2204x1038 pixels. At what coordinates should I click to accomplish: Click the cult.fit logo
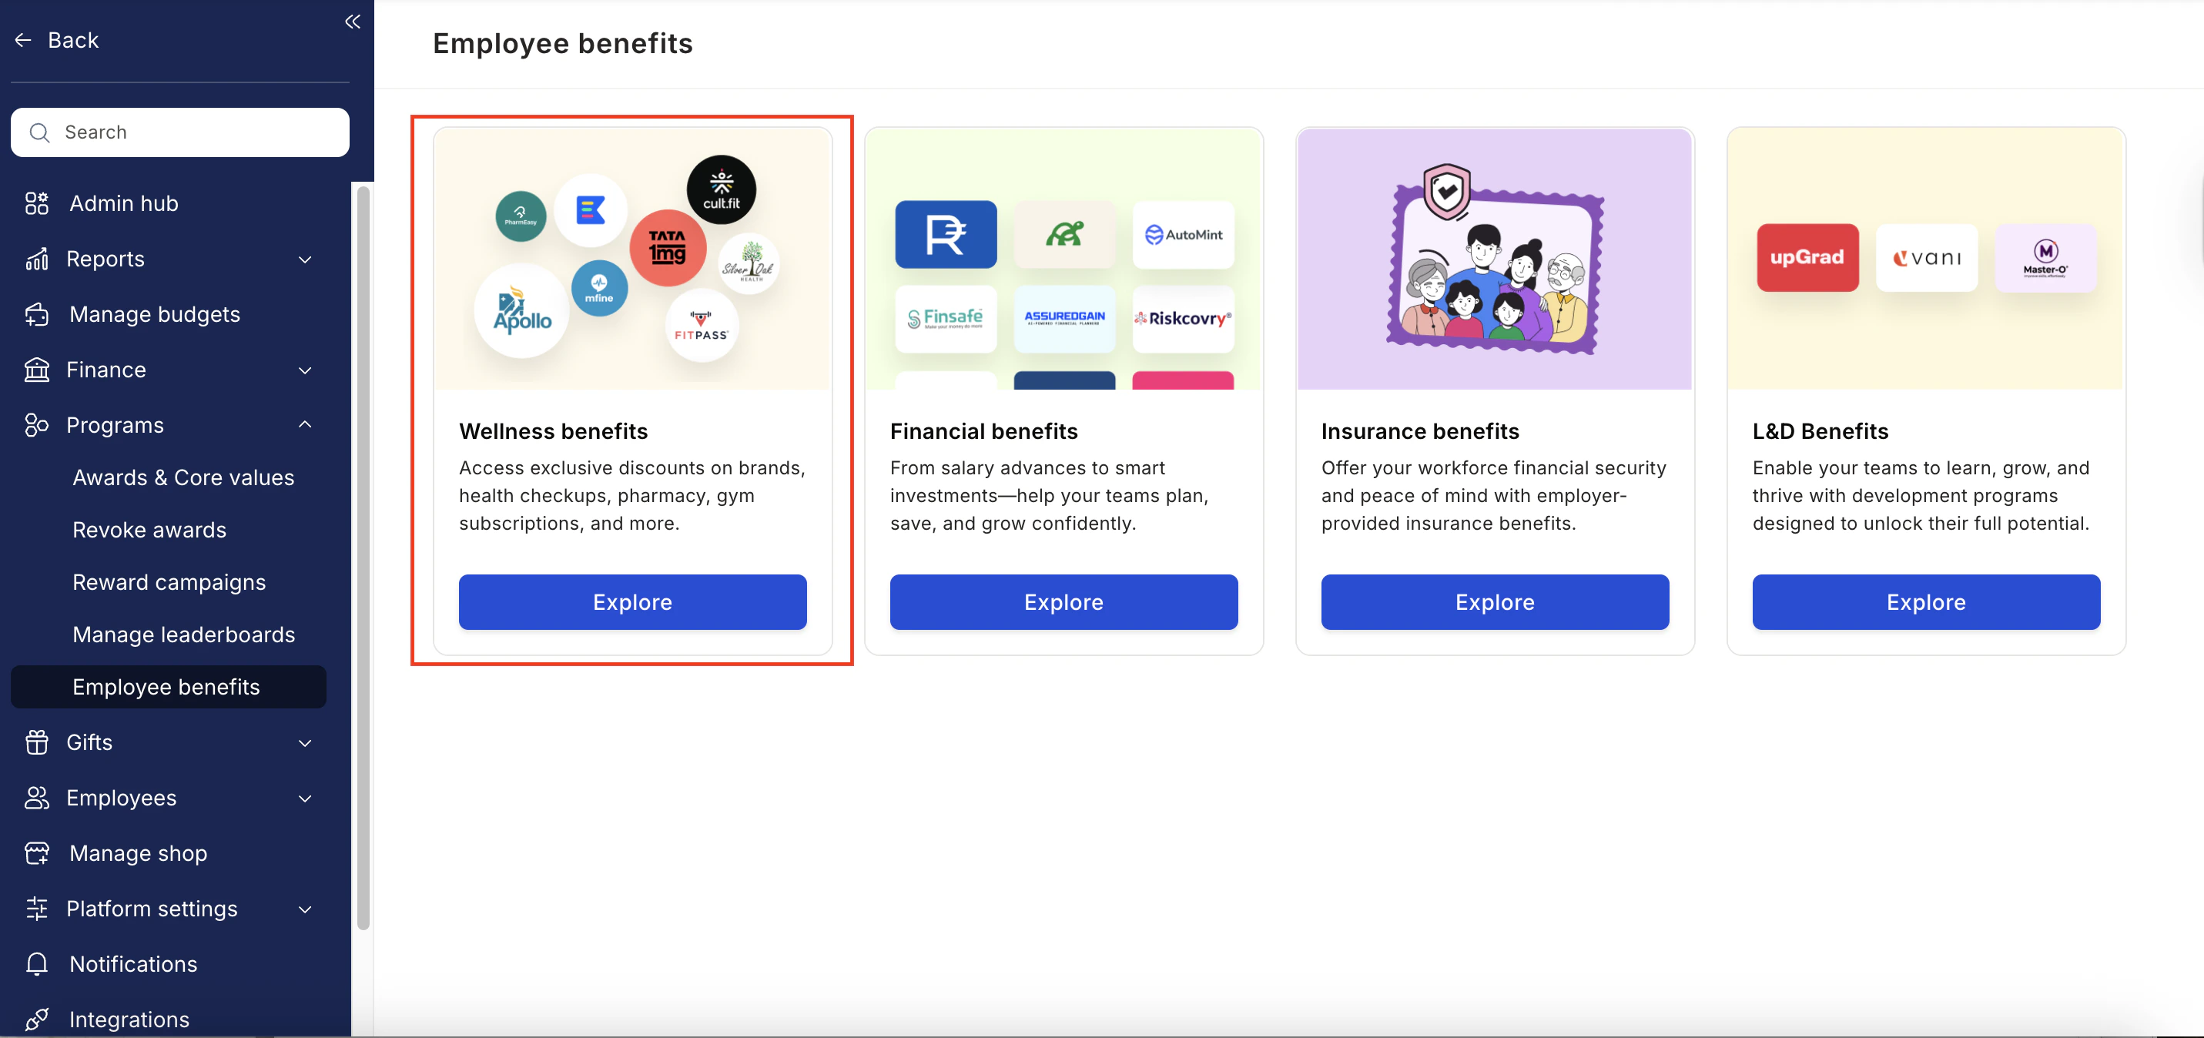click(x=722, y=190)
